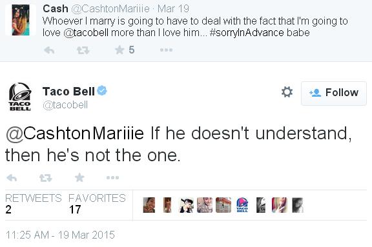Open Cash's profile picture
Viewport: 372px width, 247px height.
click(21, 20)
